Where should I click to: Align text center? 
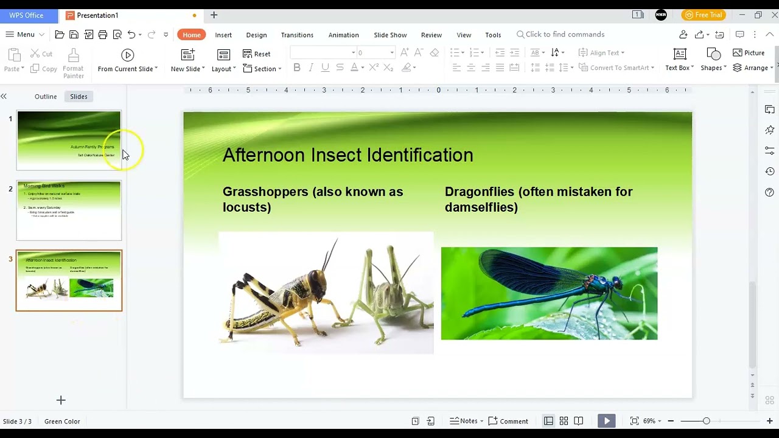coord(470,68)
